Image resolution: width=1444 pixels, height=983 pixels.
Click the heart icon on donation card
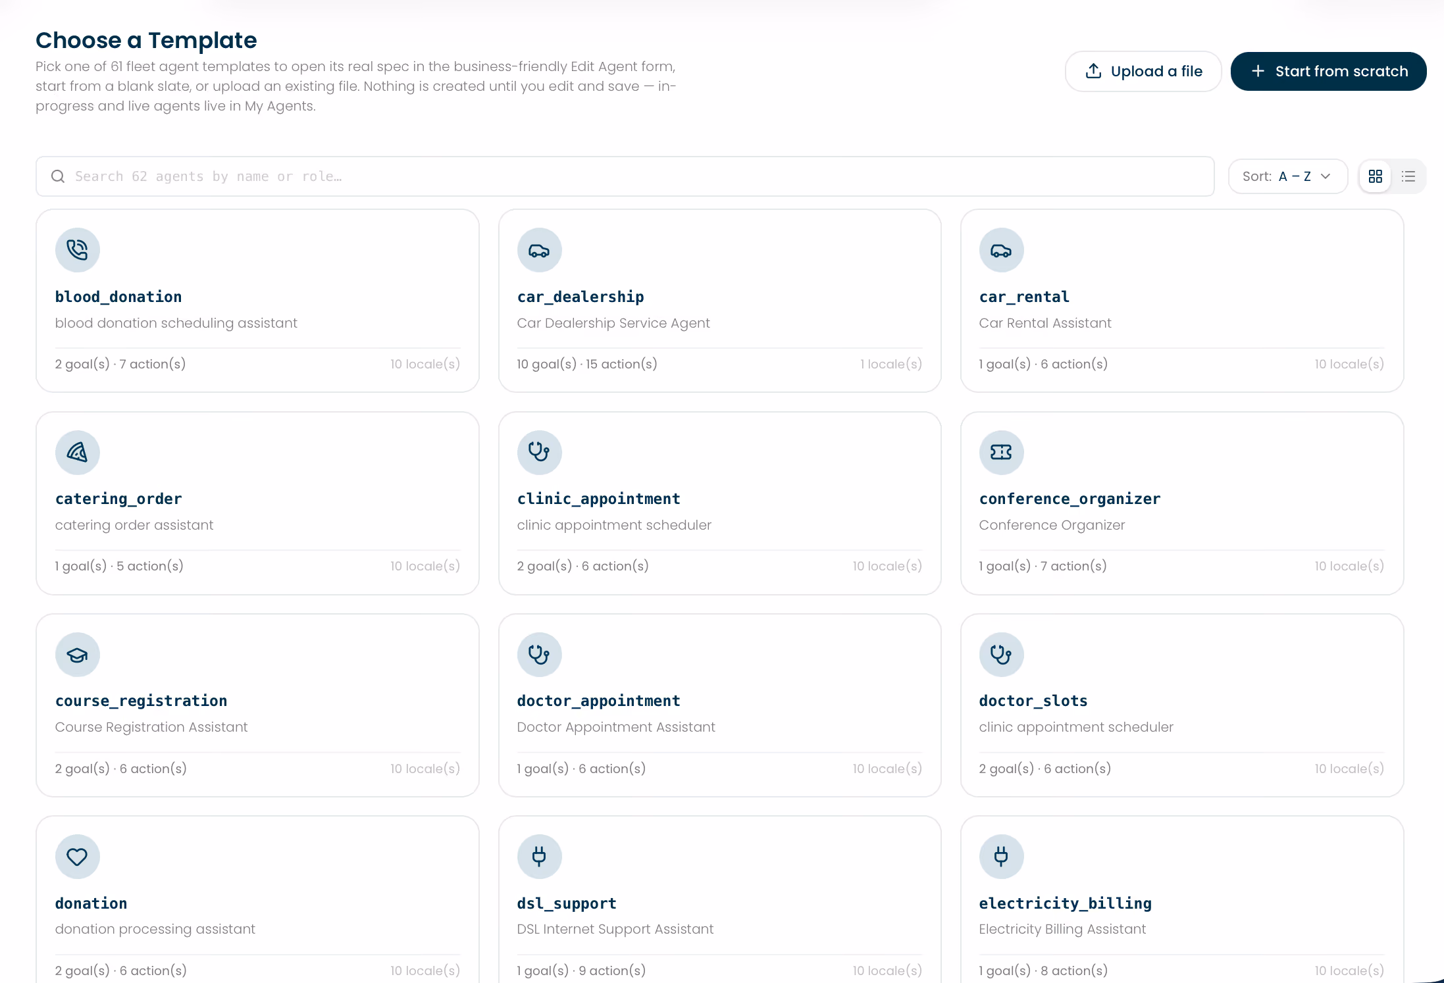click(x=77, y=857)
